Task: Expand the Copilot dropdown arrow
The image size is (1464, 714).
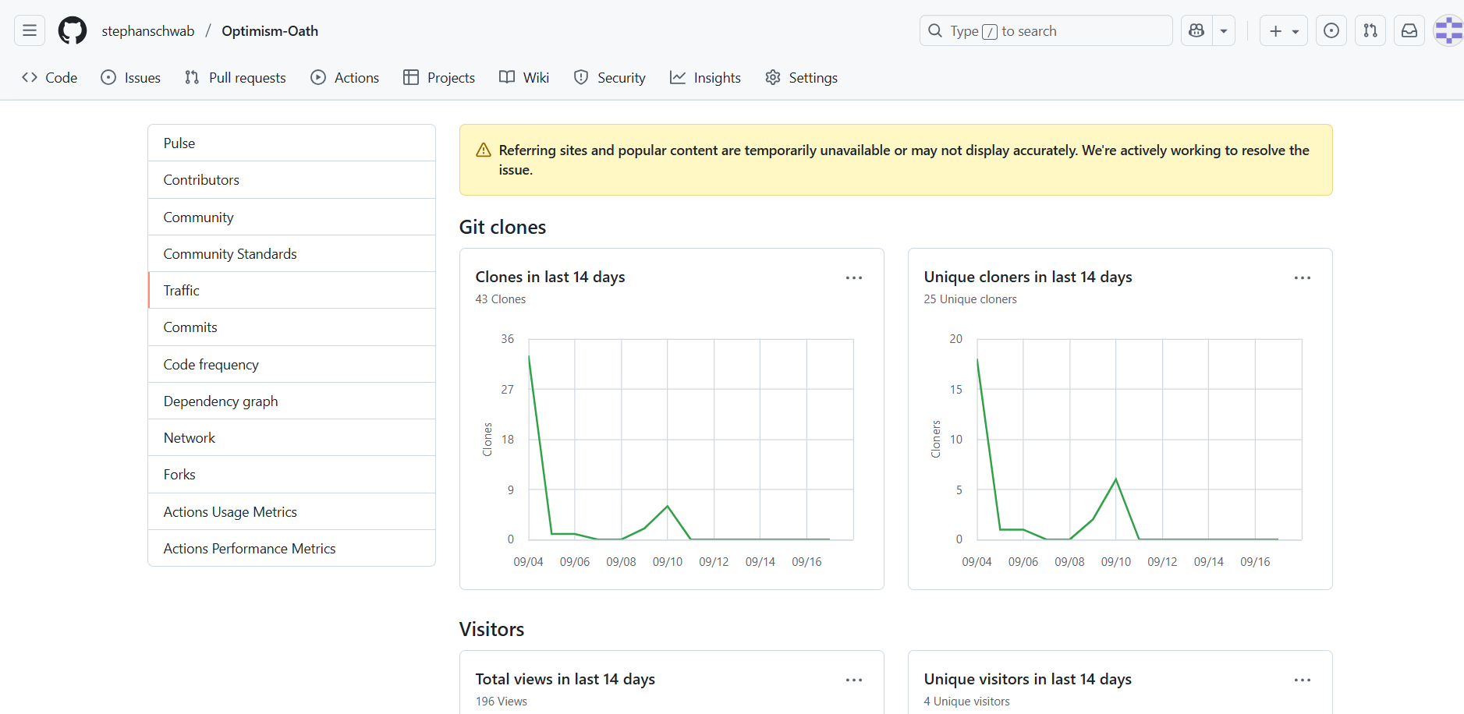Action: 1224,30
